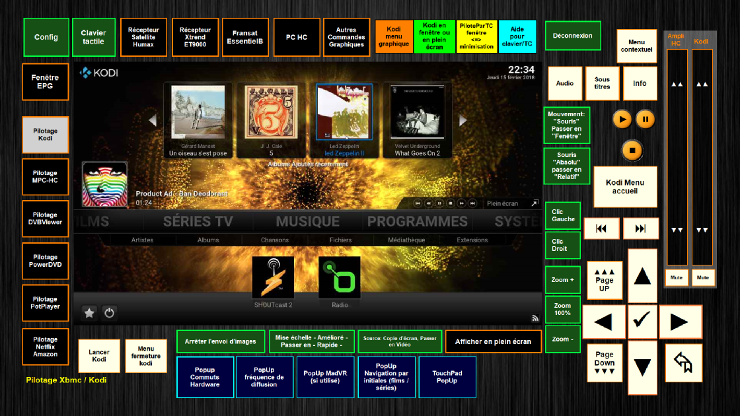Viewport: 740px width, 416px height.
Task: Expand fullscreen arrow next to Plein écran
Action: (535, 203)
